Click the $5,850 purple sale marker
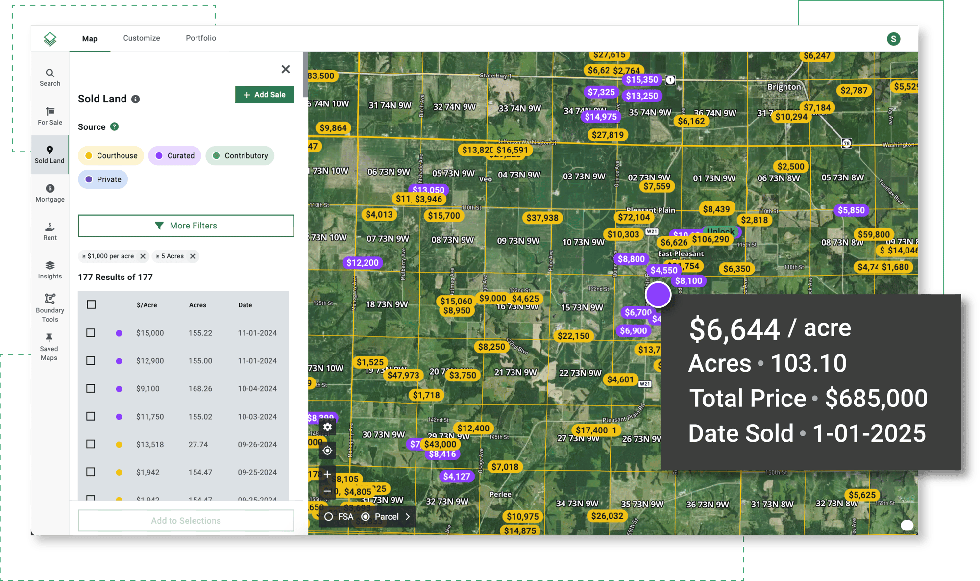This screenshot has width=980, height=581. tap(851, 210)
